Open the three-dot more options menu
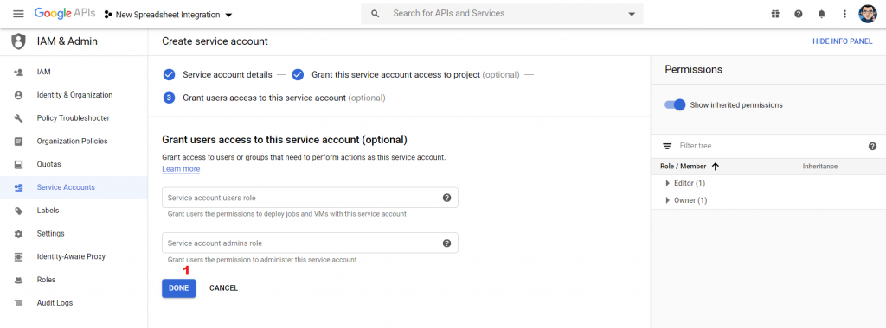This screenshot has width=886, height=328. [x=844, y=14]
